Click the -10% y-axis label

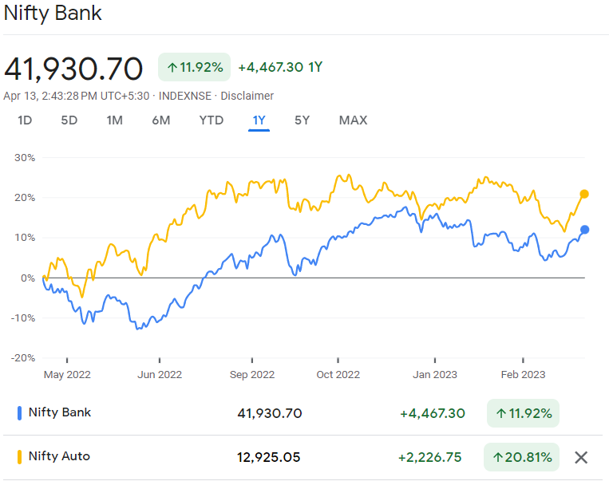(x=23, y=318)
